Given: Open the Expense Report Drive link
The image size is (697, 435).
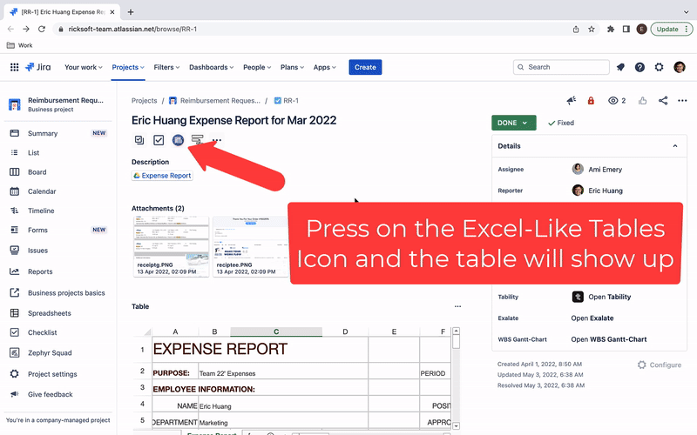Looking at the screenshot, I should pos(162,176).
